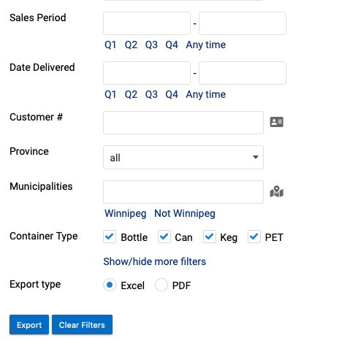339x349 pixels.
Task: Focus Sales Period start date field
Action: (x=147, y=23)
